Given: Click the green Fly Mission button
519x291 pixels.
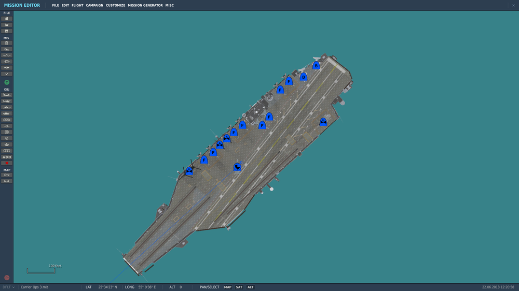Looking at the screenshot, I should [x=7, y=82].
